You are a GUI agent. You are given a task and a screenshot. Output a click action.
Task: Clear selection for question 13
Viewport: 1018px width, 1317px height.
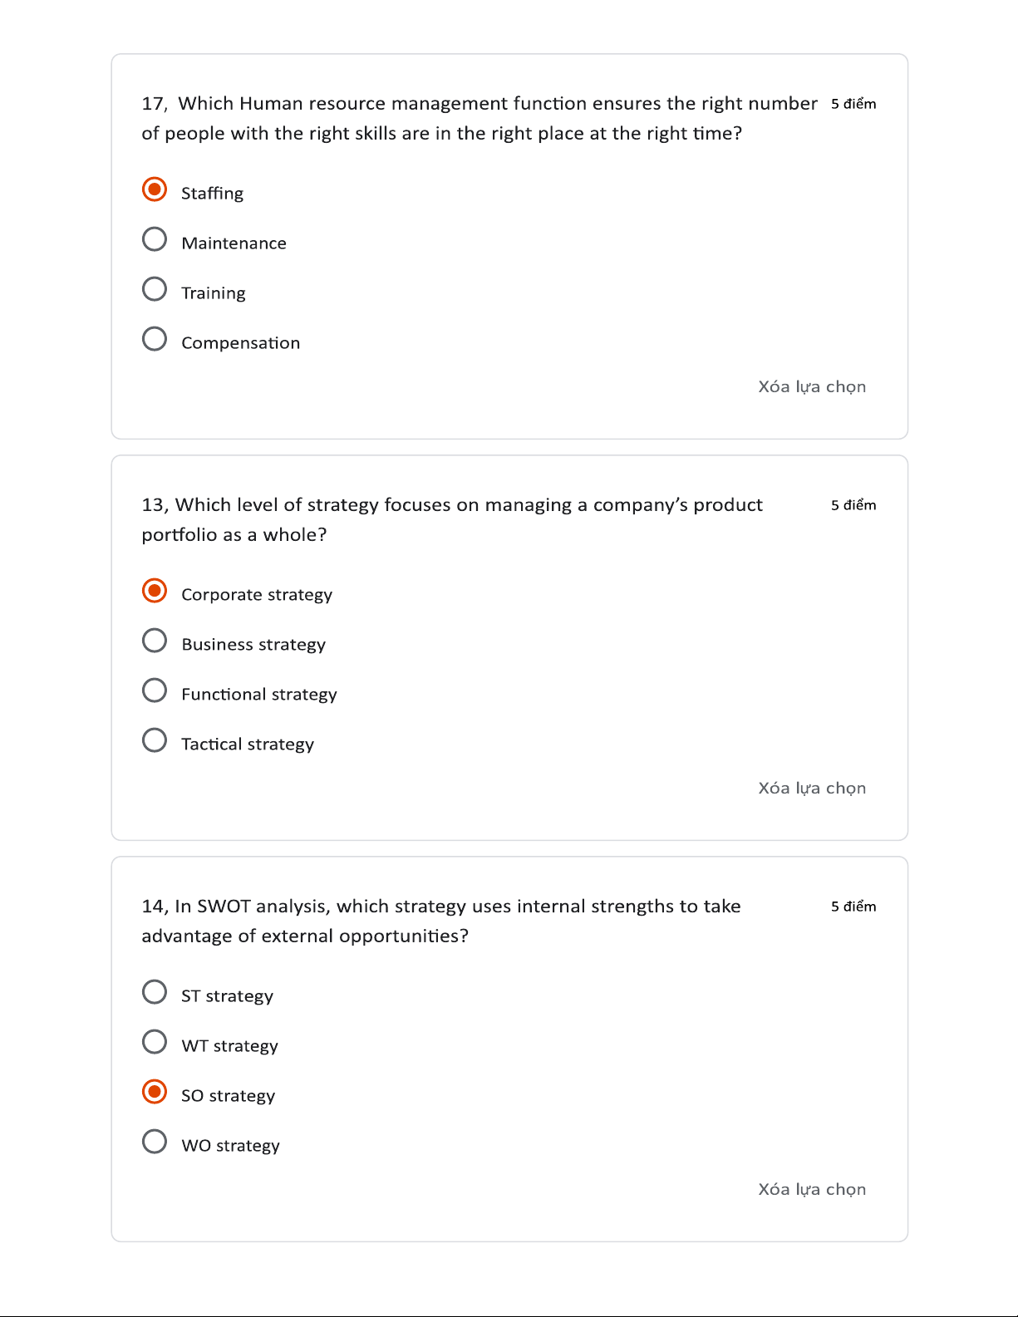811,788
